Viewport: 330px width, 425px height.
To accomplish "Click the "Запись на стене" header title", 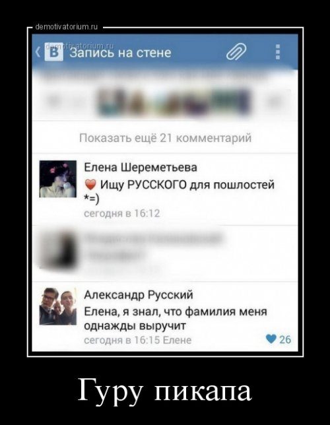I will click(120, 53).
